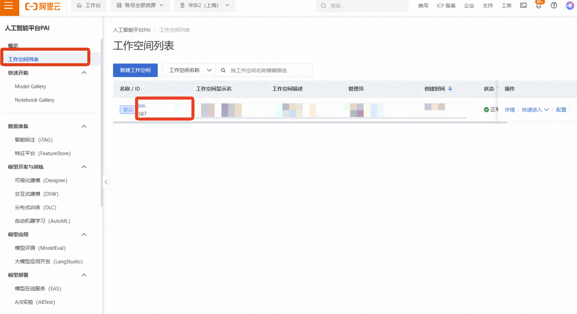Open the hamburger navigation menu

coord(9,6)
